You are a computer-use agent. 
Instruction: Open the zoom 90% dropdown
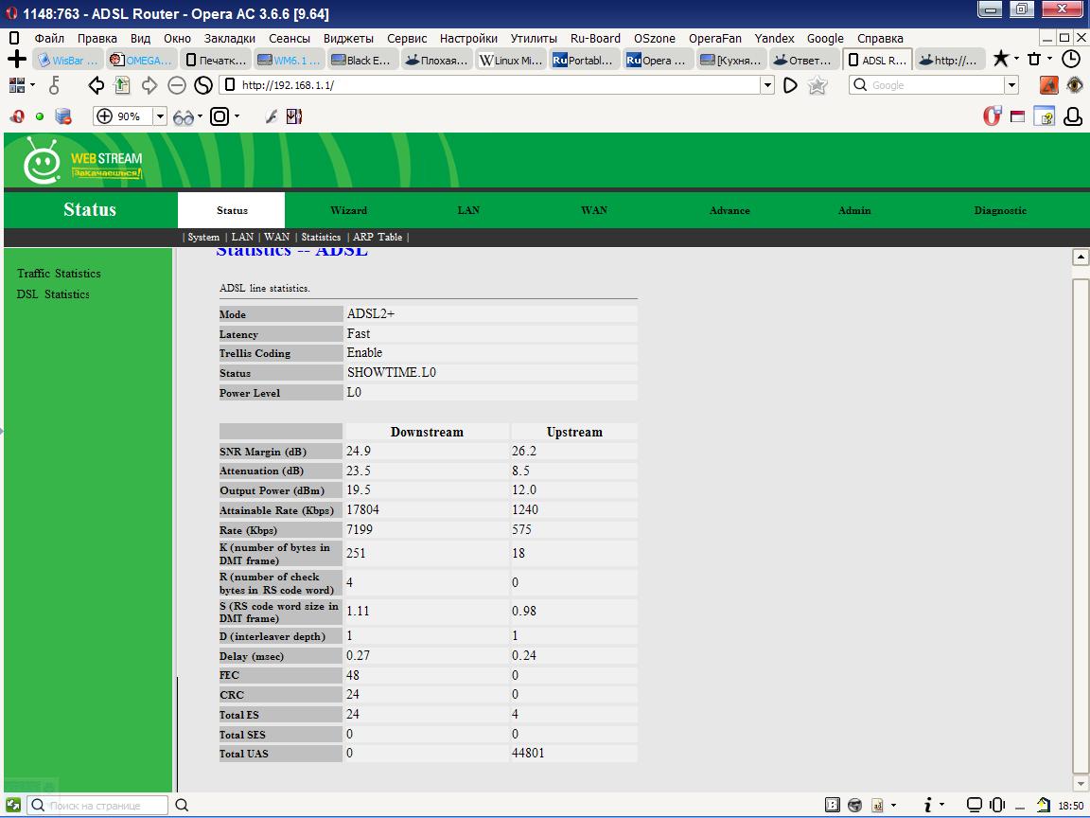159,116
